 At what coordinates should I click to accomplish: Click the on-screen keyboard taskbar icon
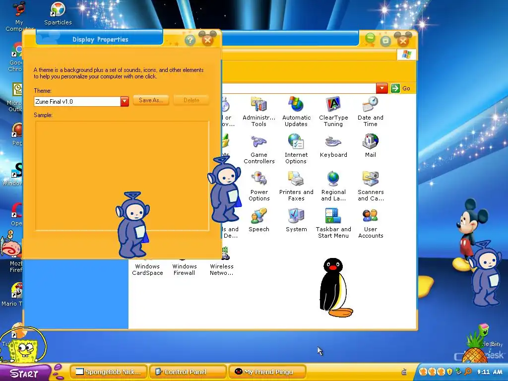(x=404, y=372)
